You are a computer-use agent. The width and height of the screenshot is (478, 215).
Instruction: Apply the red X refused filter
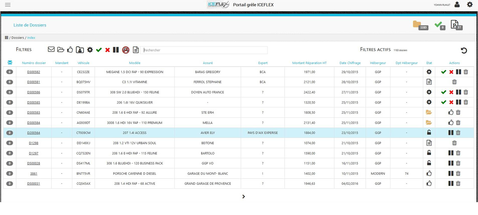point(108,50)
